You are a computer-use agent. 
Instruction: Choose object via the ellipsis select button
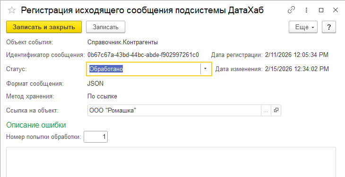pyautogui.click(x=266, y=111)
